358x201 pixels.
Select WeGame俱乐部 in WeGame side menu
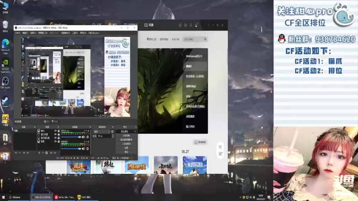194,56
